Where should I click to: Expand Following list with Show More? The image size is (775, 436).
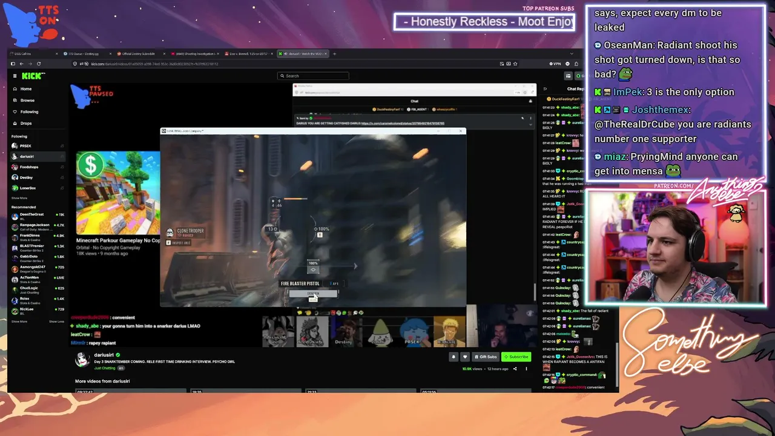[x=19, y=198]
